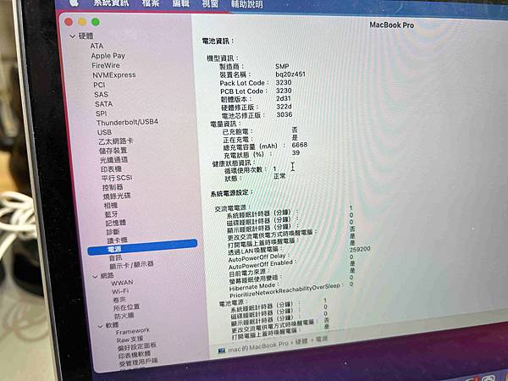This screenshot has height=381, width=508.
Task: Select 音訊 in the sidebar
Action: (x=116, y=258)
